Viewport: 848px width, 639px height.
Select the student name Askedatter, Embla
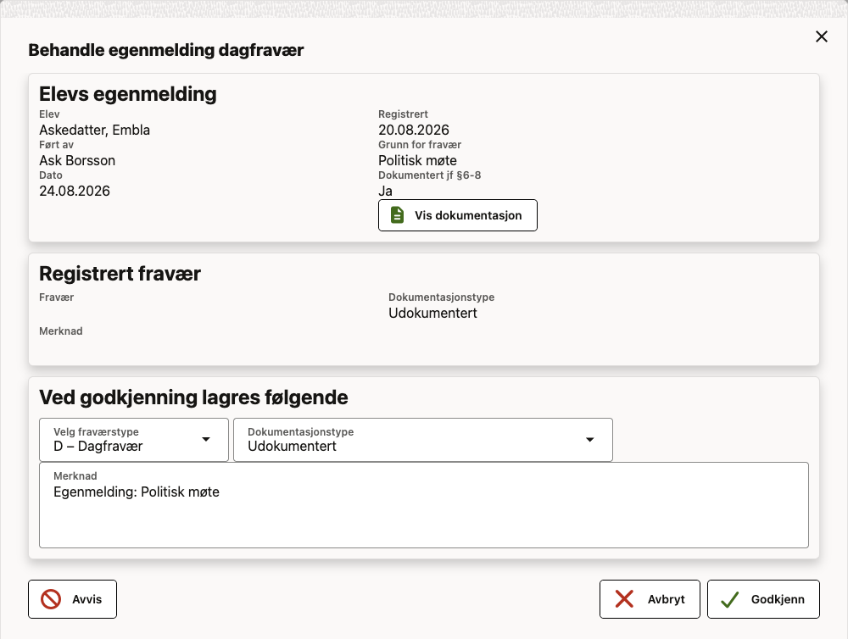point(95,130)
